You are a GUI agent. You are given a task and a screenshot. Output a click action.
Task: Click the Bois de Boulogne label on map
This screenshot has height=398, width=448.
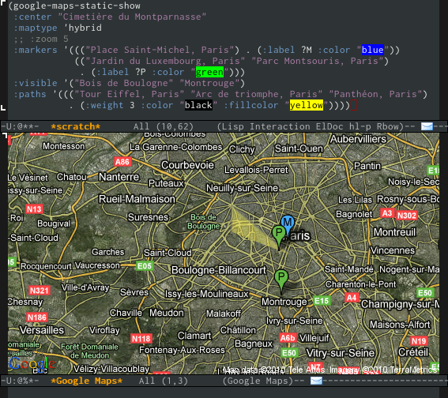click(204, 222)
